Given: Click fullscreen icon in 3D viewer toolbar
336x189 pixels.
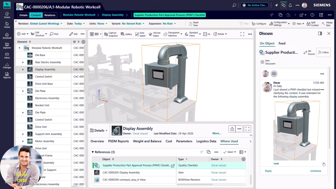Looking at the screenshot, I should (x=242, y=34).
